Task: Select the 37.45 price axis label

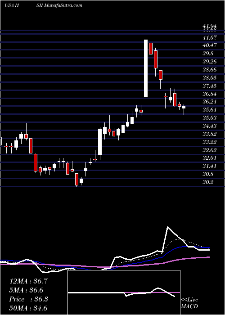Action: click(209, 86)
